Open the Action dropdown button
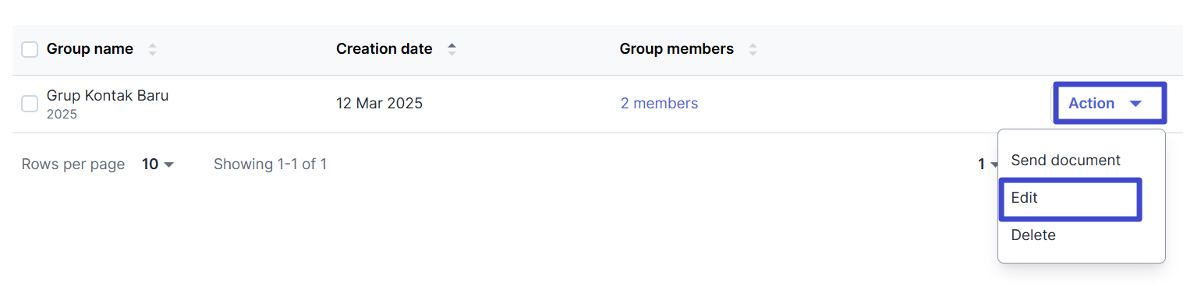Screen dimensions: 1201x283 pyautogui.click(x=1110, y=103)
